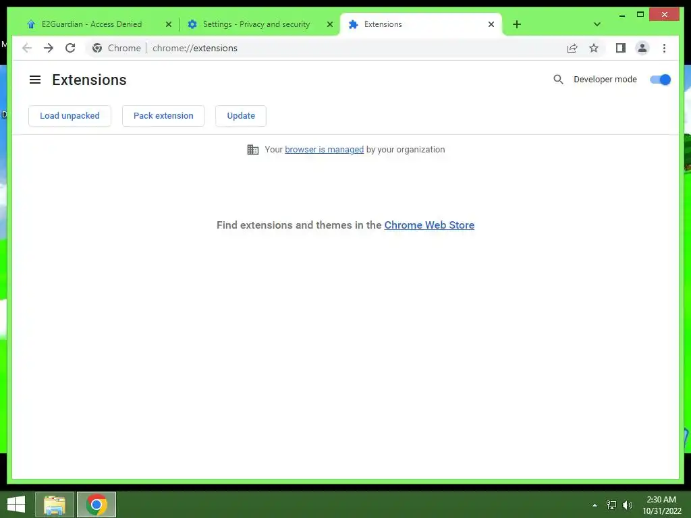Click the Pack extension button

tap(163, 116)
